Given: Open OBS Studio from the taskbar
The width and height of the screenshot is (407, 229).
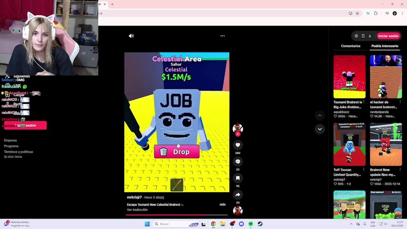Looking at the screenshot, I should tap(232, 224).
